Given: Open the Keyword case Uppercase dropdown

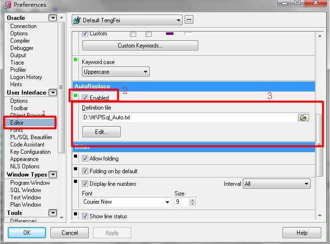Looking at the screenshot, I should [x=116, y=72].
